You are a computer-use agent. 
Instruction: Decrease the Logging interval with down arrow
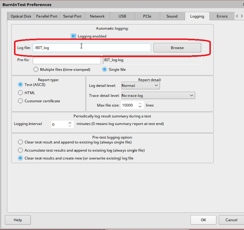[x=70, y=126]
